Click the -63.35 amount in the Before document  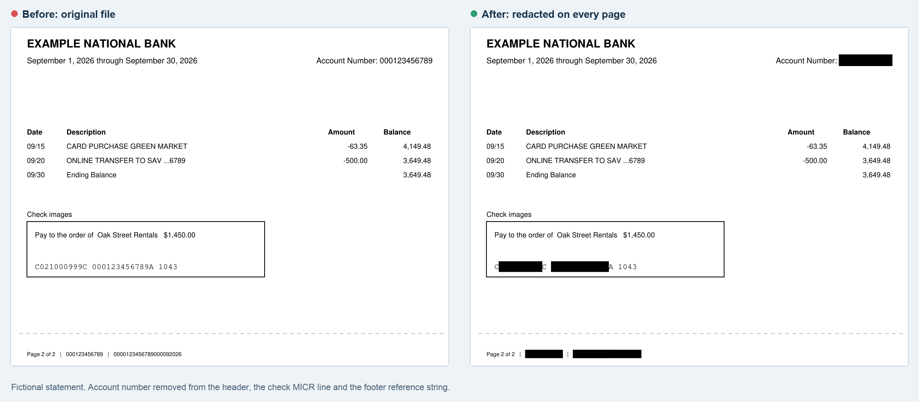tap(357, 146)
